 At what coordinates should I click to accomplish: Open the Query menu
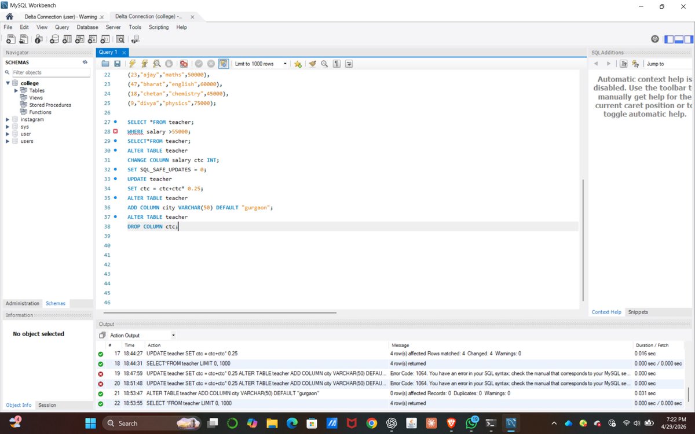click(62, 27)
